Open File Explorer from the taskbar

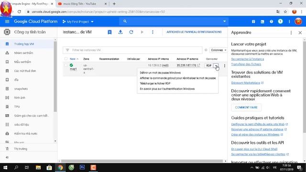38,168
